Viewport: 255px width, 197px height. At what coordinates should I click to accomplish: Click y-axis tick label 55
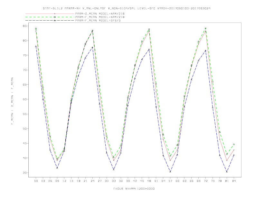[24, 114]
